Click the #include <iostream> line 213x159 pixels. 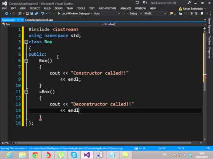tap(53, 30)
